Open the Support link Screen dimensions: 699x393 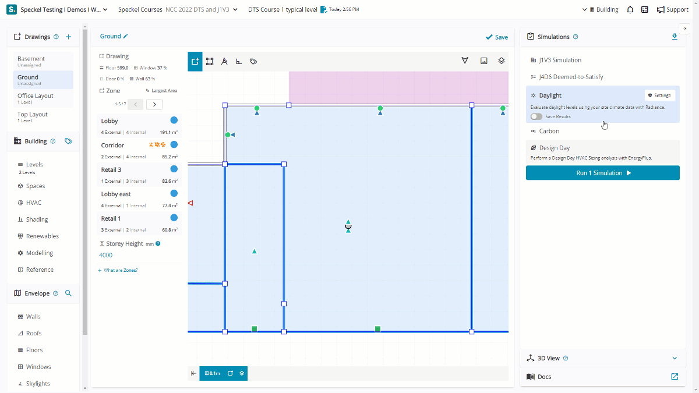point(673,9)
